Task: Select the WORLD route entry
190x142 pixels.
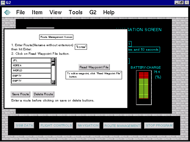Action: pos(31,71)
